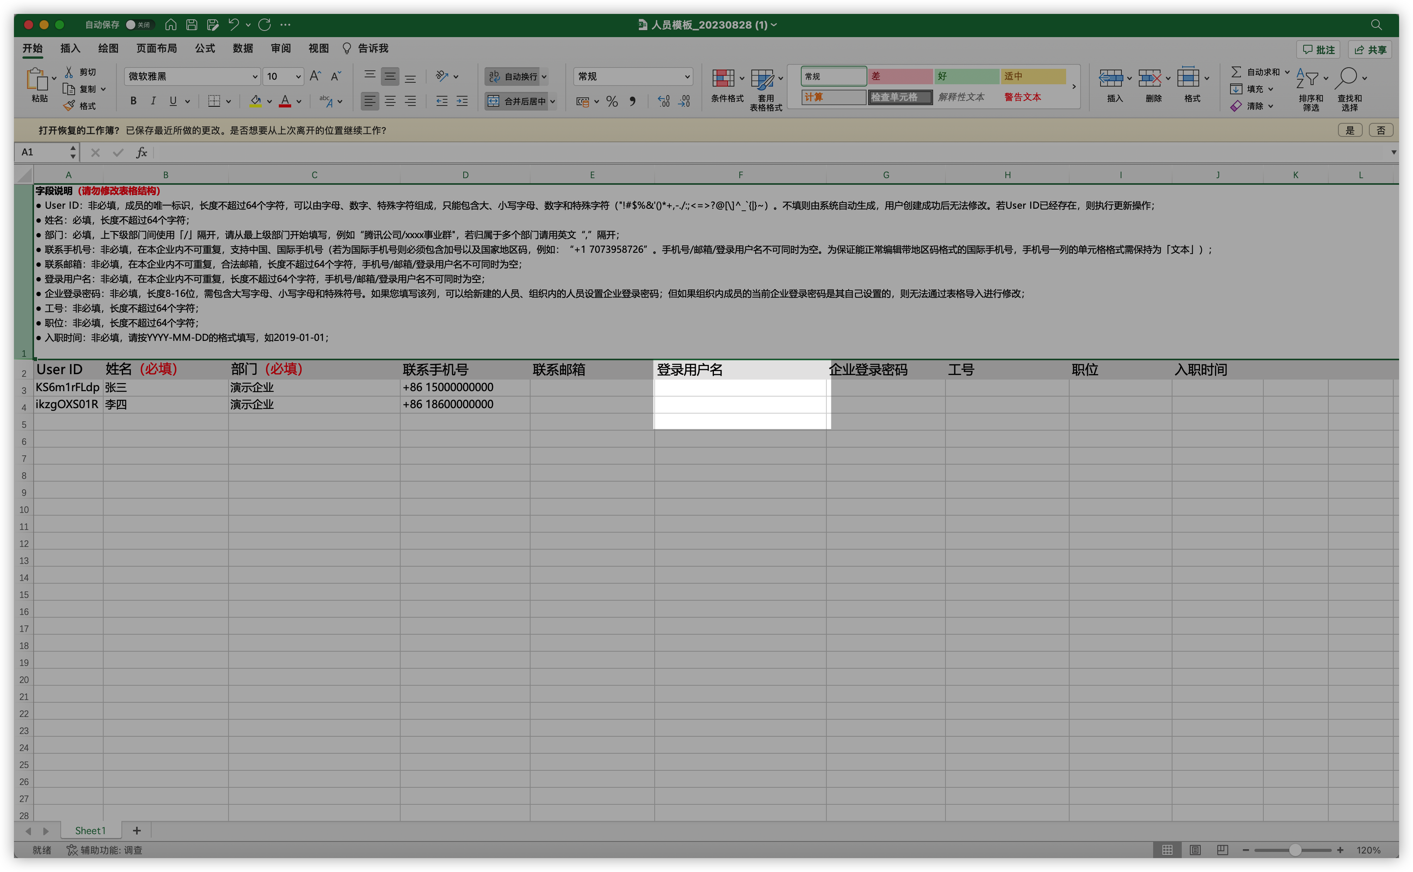Open the Draw (绘图) tab
1413x872 pixels.
click(x=108, y=48)
